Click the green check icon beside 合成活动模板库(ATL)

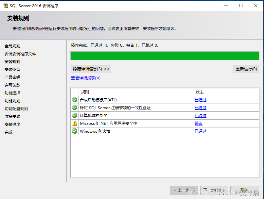click(74, 100)
